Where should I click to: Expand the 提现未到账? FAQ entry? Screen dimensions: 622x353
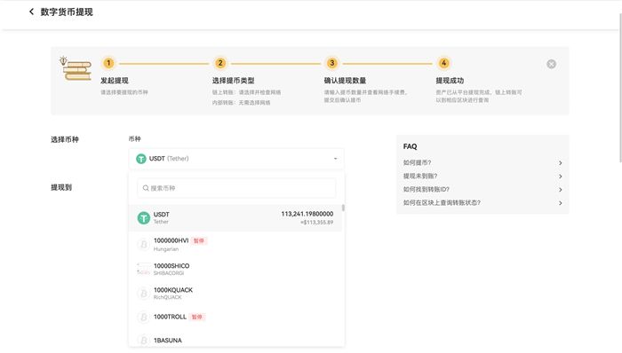[x=482, y=176]
